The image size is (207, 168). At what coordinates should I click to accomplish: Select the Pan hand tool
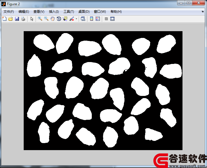click(53, 19)
